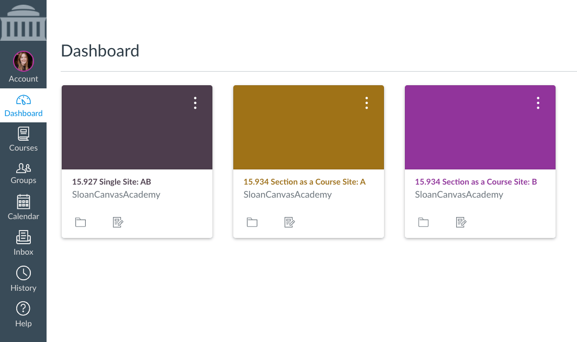Open the 15.934 Section as a Course Site: A link
The width and height of the screenshot is (577, 342).
pos(304,181)
